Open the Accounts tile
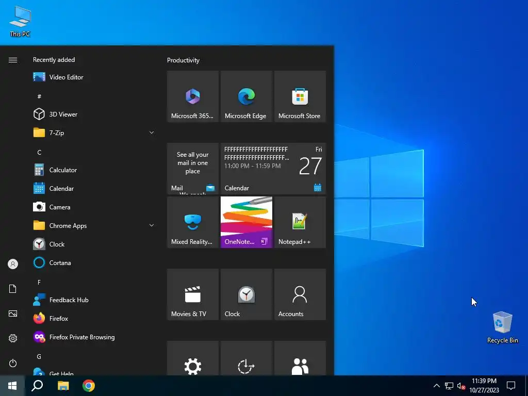The height and width of the screenshot is (396, 528). pos(300,294)
